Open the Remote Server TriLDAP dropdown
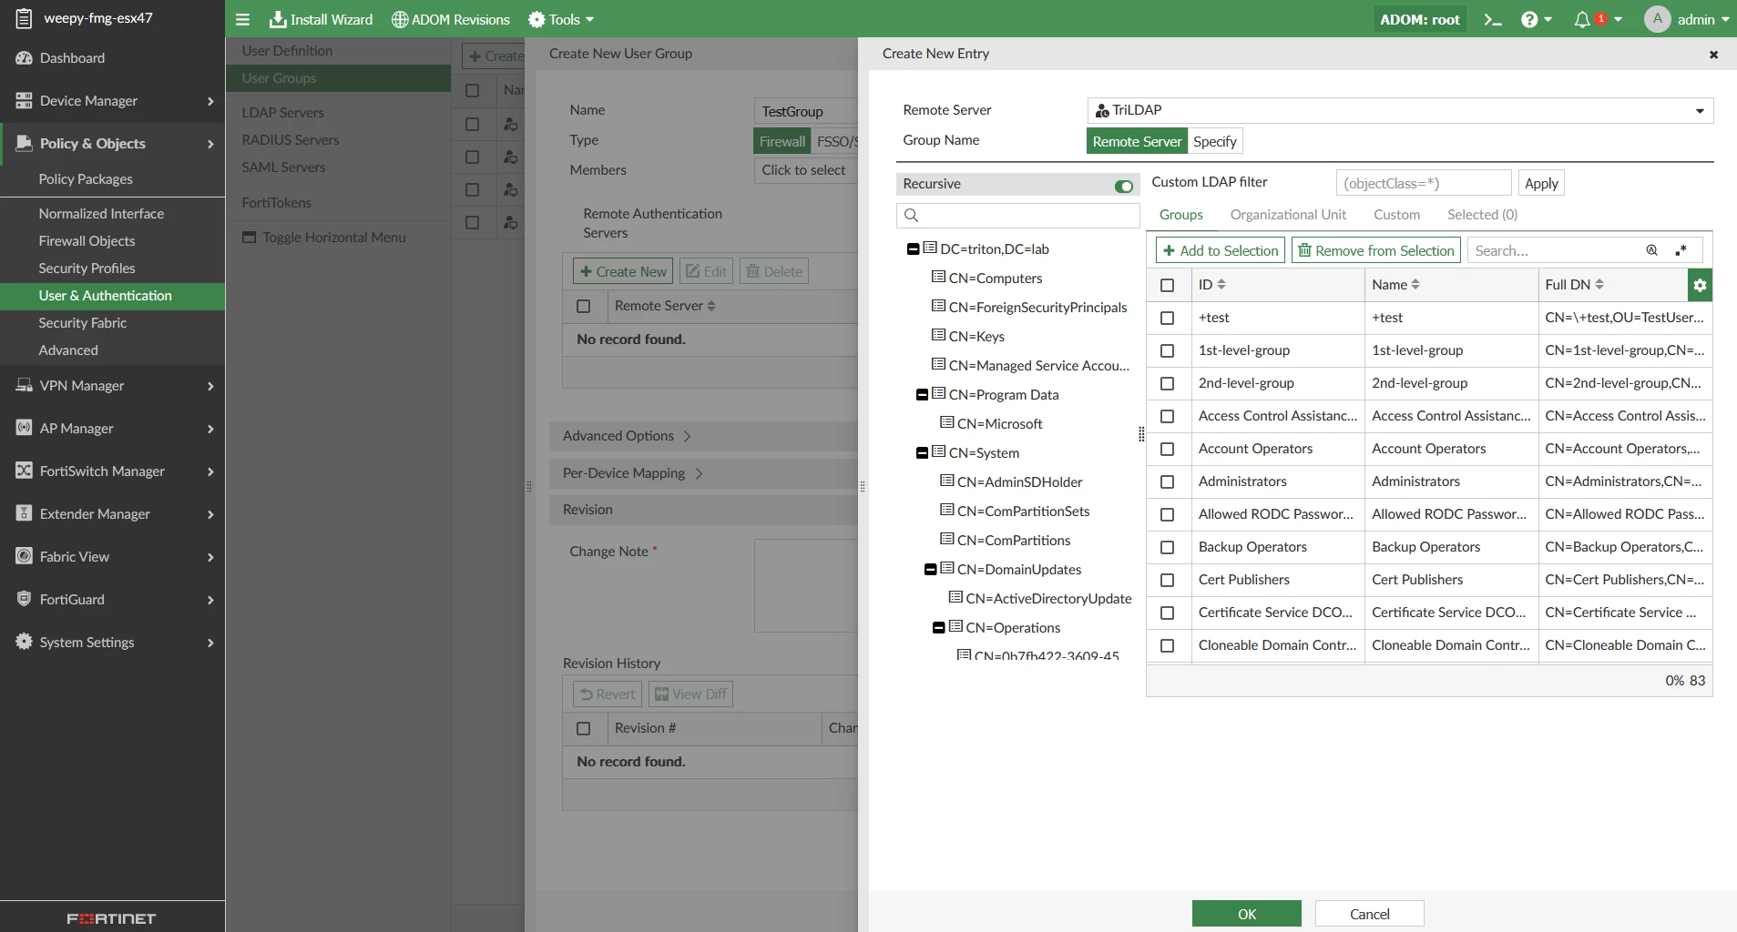This screenshot has width=1737, height=932. (1401, 110)
